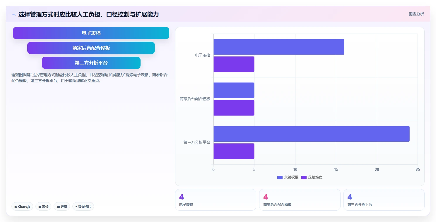
Task: Click the 关键权重 legend color box
Action: tap(280, 177)
